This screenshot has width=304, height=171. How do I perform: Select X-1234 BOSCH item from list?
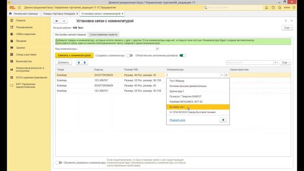198,112
